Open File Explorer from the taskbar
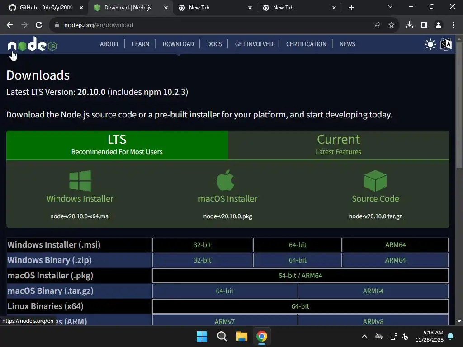 241,336
